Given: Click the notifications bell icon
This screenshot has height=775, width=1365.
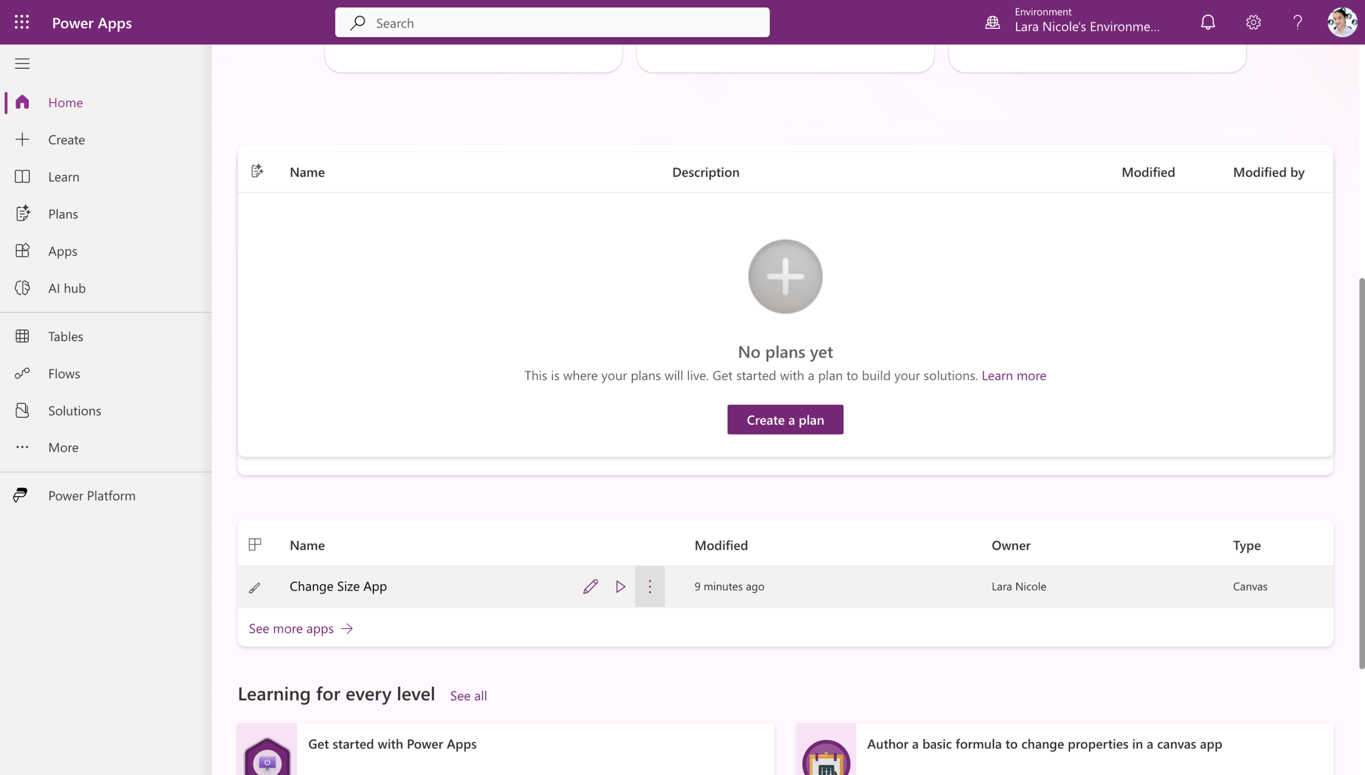Looking at the screenshot, I should (1208, 22).
